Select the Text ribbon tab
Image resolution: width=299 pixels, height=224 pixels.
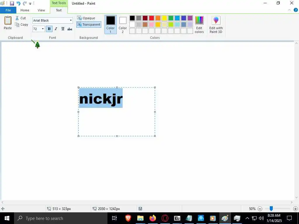point(59,10)
